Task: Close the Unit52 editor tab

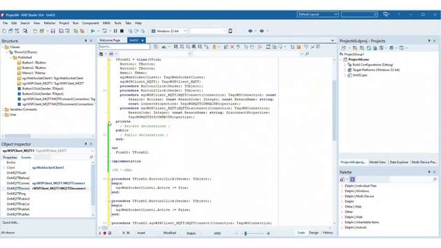Action: (x=143, y=41)
